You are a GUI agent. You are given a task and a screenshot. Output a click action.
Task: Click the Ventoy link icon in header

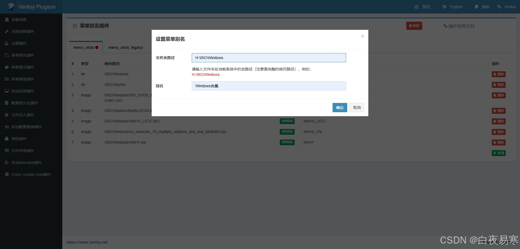point(499,7)
